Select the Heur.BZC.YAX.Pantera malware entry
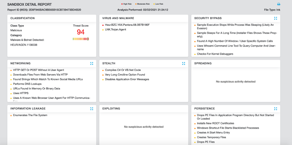The image size is (292, 145). (127, 25)
